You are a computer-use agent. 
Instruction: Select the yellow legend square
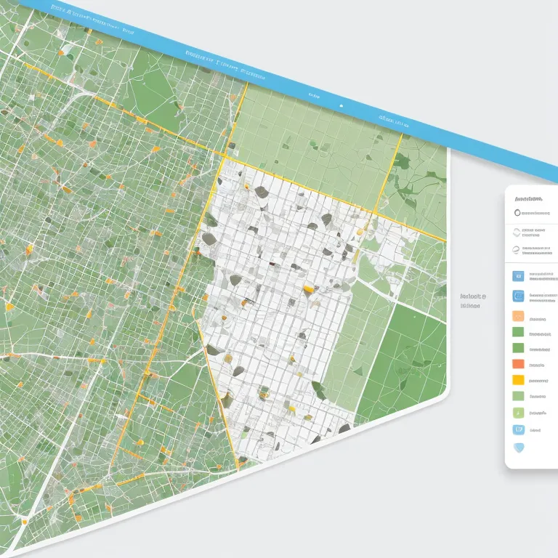pos(518,380)
